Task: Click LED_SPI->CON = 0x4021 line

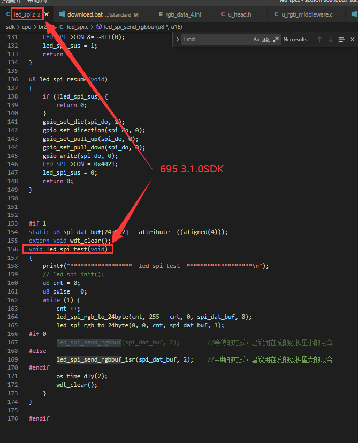Action: (x=80, y=164)
